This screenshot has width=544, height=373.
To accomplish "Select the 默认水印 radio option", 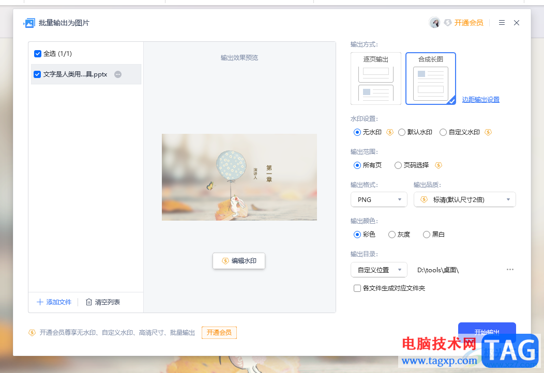I will pyautogui.click(x=402, y=132).
